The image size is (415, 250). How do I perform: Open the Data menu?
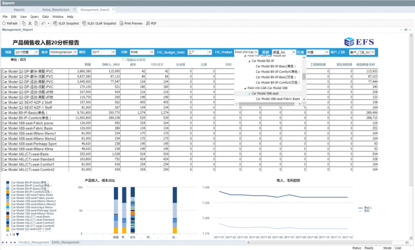46,17
